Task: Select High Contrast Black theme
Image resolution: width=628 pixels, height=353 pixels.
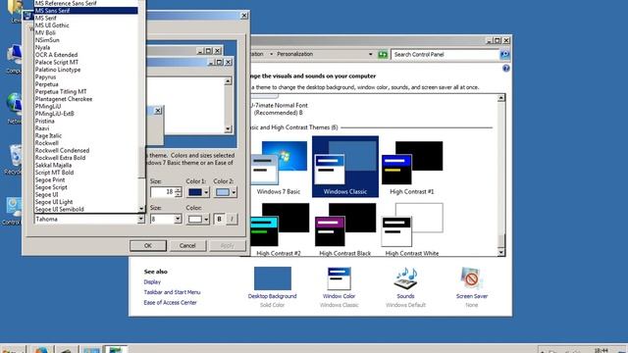Action: tap(345, 229)
